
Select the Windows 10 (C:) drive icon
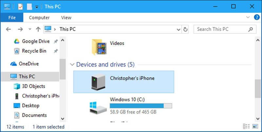pyautogui.click(x=98, y=108)
